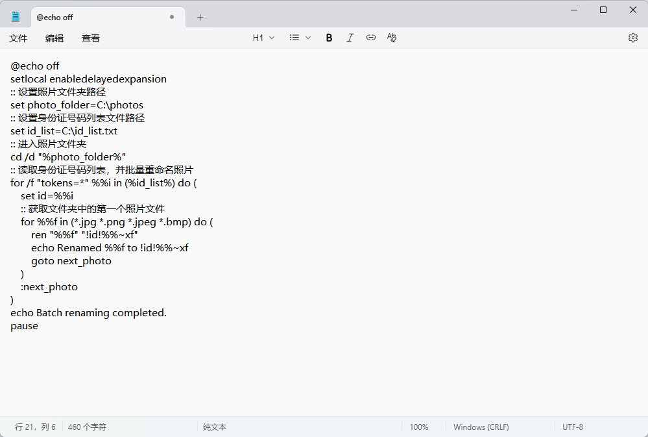
Task: Click the comment ':: 读取身份证号码列表，并批量重命名照片'
Action: [x=102, y=169]
